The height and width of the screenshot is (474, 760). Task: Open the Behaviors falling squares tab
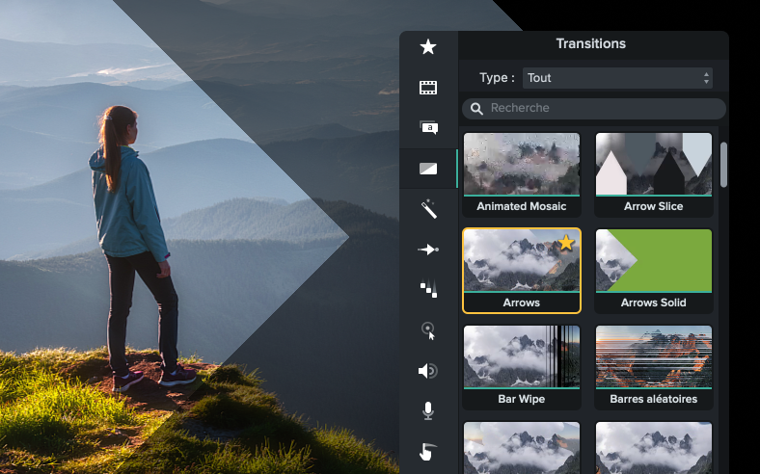[428, 288]
